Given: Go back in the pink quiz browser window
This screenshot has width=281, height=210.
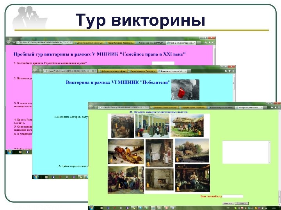Looking at the screenshot, I should 9,42.
